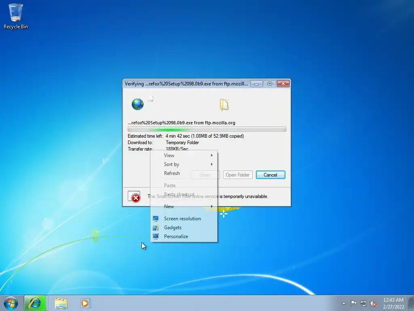
Task: Click the New submenu arrow
Action: coord(212,207)
